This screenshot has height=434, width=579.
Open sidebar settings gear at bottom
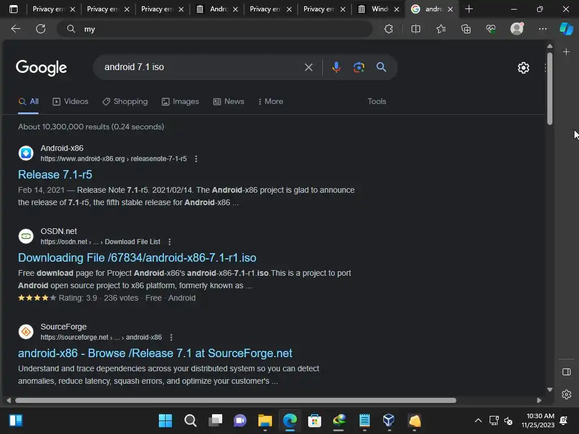pos(567,394)
